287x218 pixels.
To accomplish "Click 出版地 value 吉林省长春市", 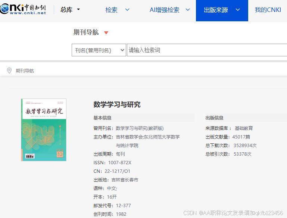I will [125, 180].
